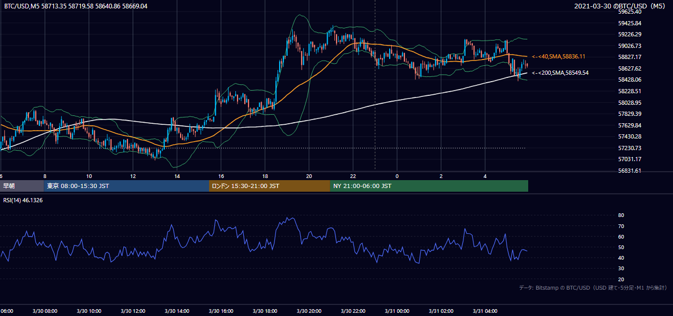Click the hour 10 tick on the price chart
The image size is (673, 316).
pos(89,176)
